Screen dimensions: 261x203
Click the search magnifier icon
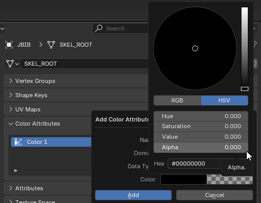click(x=99, y=28)
